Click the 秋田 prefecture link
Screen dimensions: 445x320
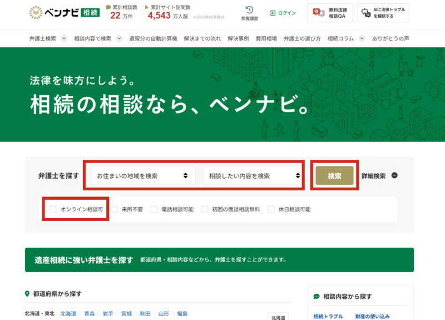145,314
